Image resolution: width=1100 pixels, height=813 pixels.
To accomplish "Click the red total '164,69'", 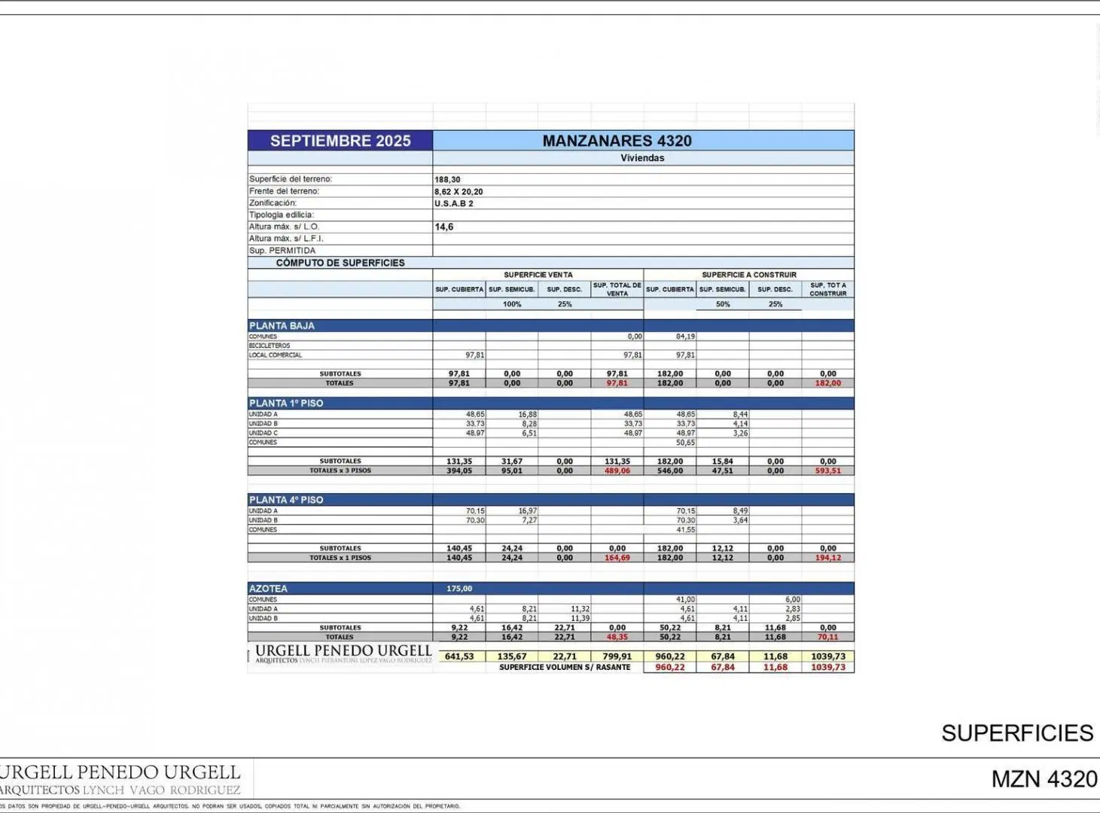I will [617, 559].
